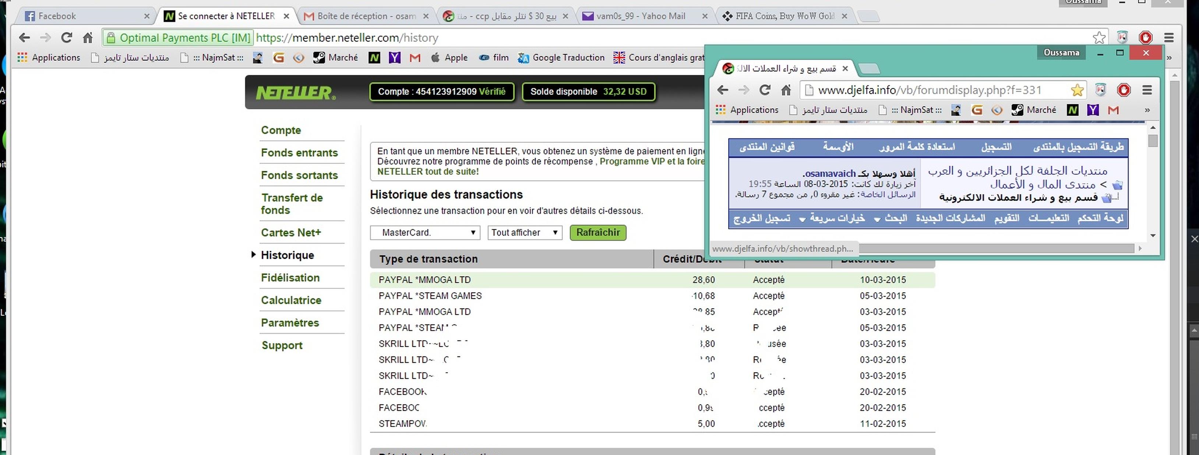Click Solde disponible 32,32 USD box
This screenshot has width=1199, height=455.
click(588, 92)
